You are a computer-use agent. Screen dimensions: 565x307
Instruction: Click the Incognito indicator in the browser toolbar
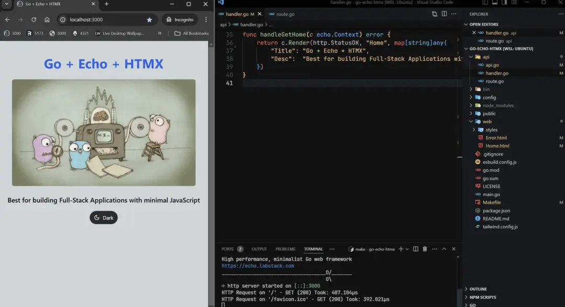[x=180, y=19]
